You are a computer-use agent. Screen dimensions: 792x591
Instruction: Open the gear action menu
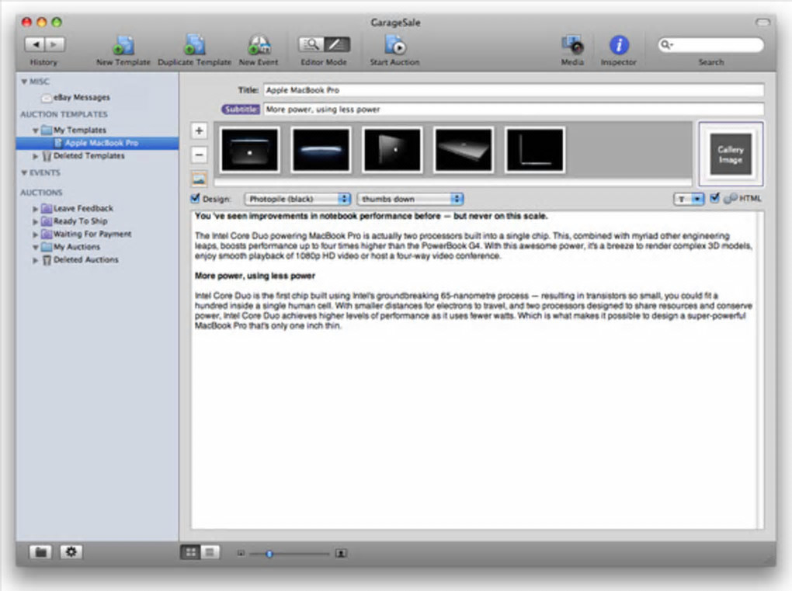71,552
